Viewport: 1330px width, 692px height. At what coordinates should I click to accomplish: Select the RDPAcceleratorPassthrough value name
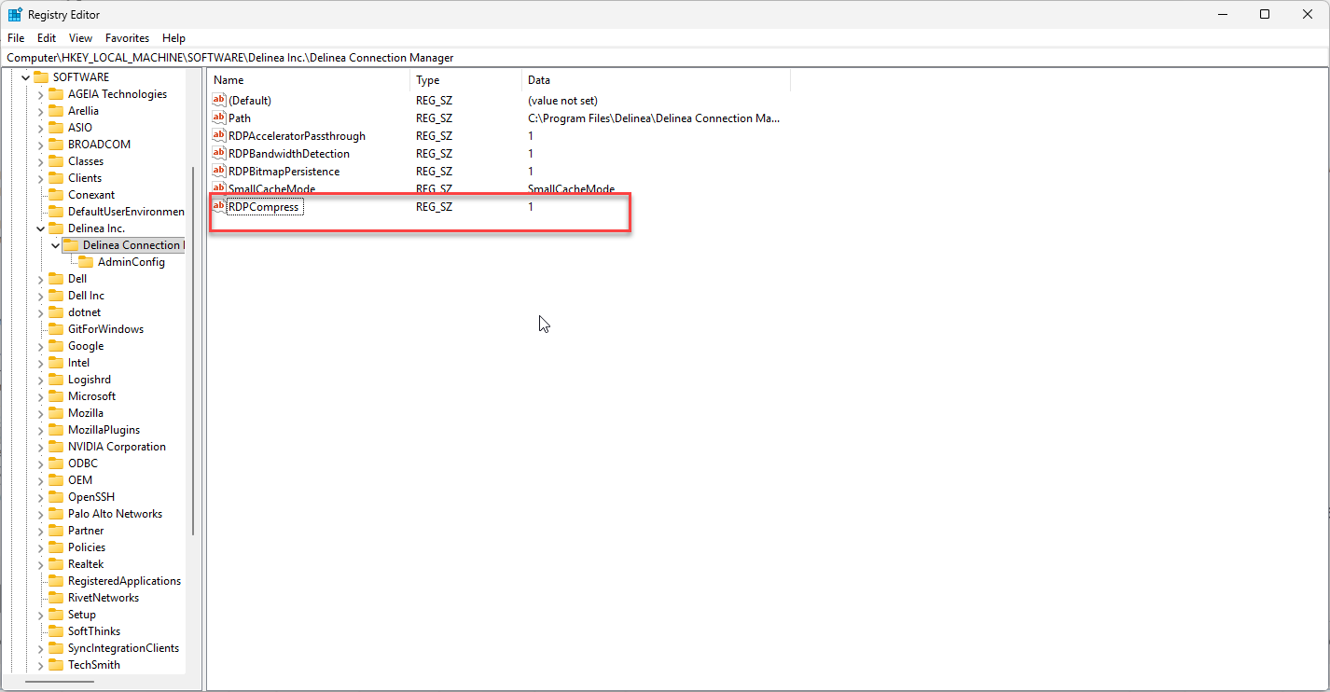pyautogui.click(x=297, y=136)
